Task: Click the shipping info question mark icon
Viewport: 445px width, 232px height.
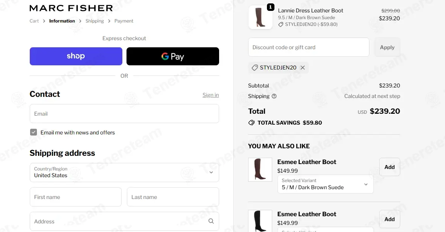Action: point(274,96)
